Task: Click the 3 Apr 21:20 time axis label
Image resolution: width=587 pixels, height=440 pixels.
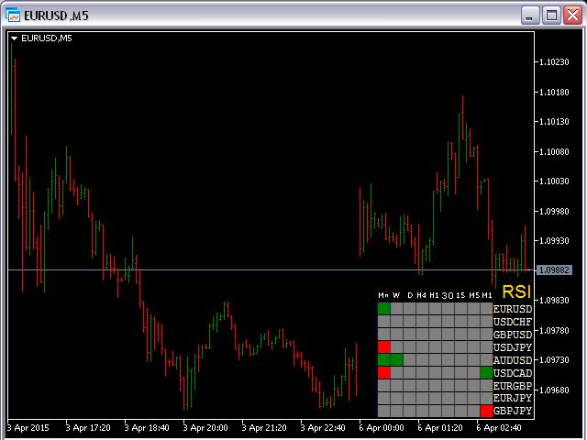Action: coord(264,428)
